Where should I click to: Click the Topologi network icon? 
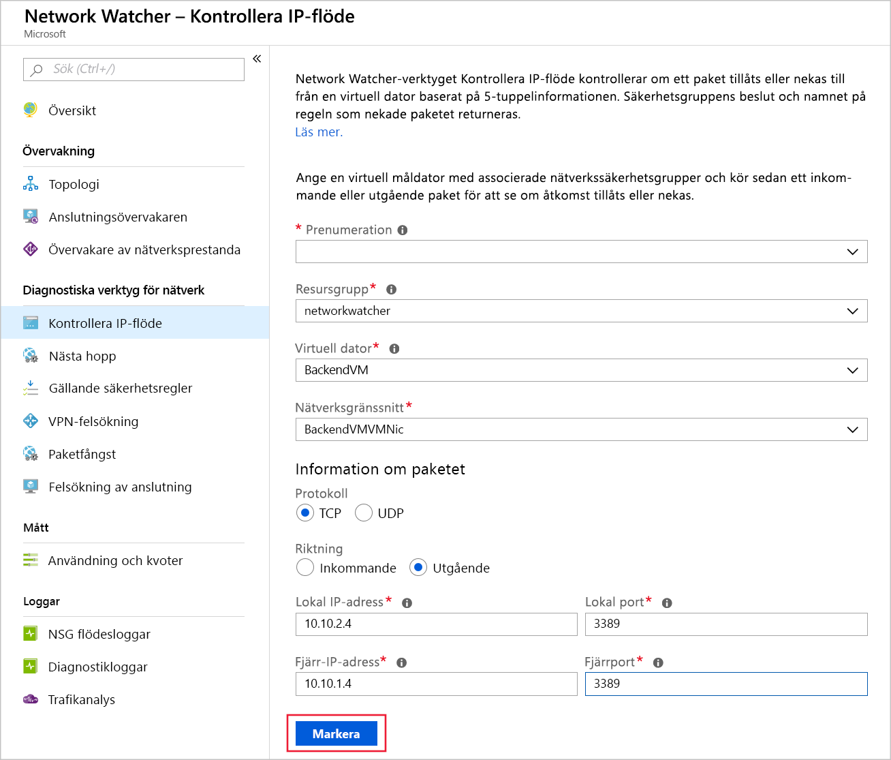tap(31, 183)
